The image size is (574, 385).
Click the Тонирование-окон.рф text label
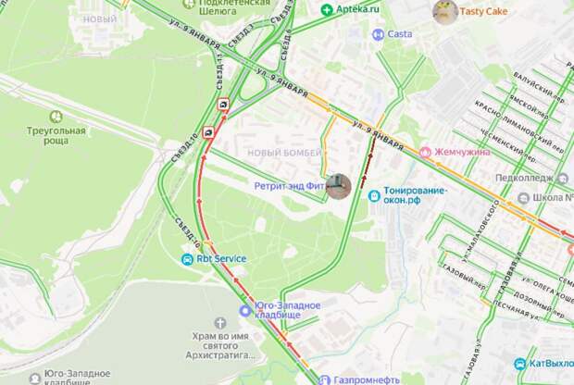tap(414, 195)
